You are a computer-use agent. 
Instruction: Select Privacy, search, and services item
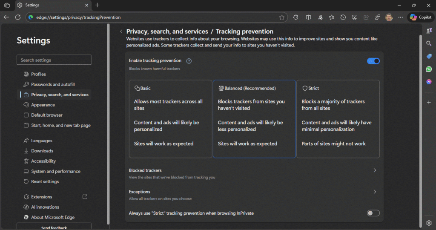pos(54,95)
